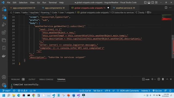Screen dimensions: 174x98
Task: Open the app.component.ts editor tab
Action: click(x=54, y=8)
